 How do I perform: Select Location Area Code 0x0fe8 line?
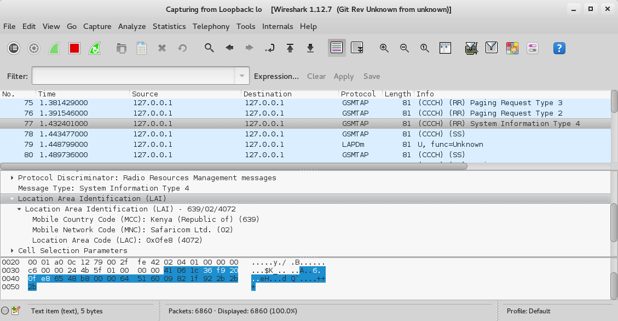pos(118,240)
